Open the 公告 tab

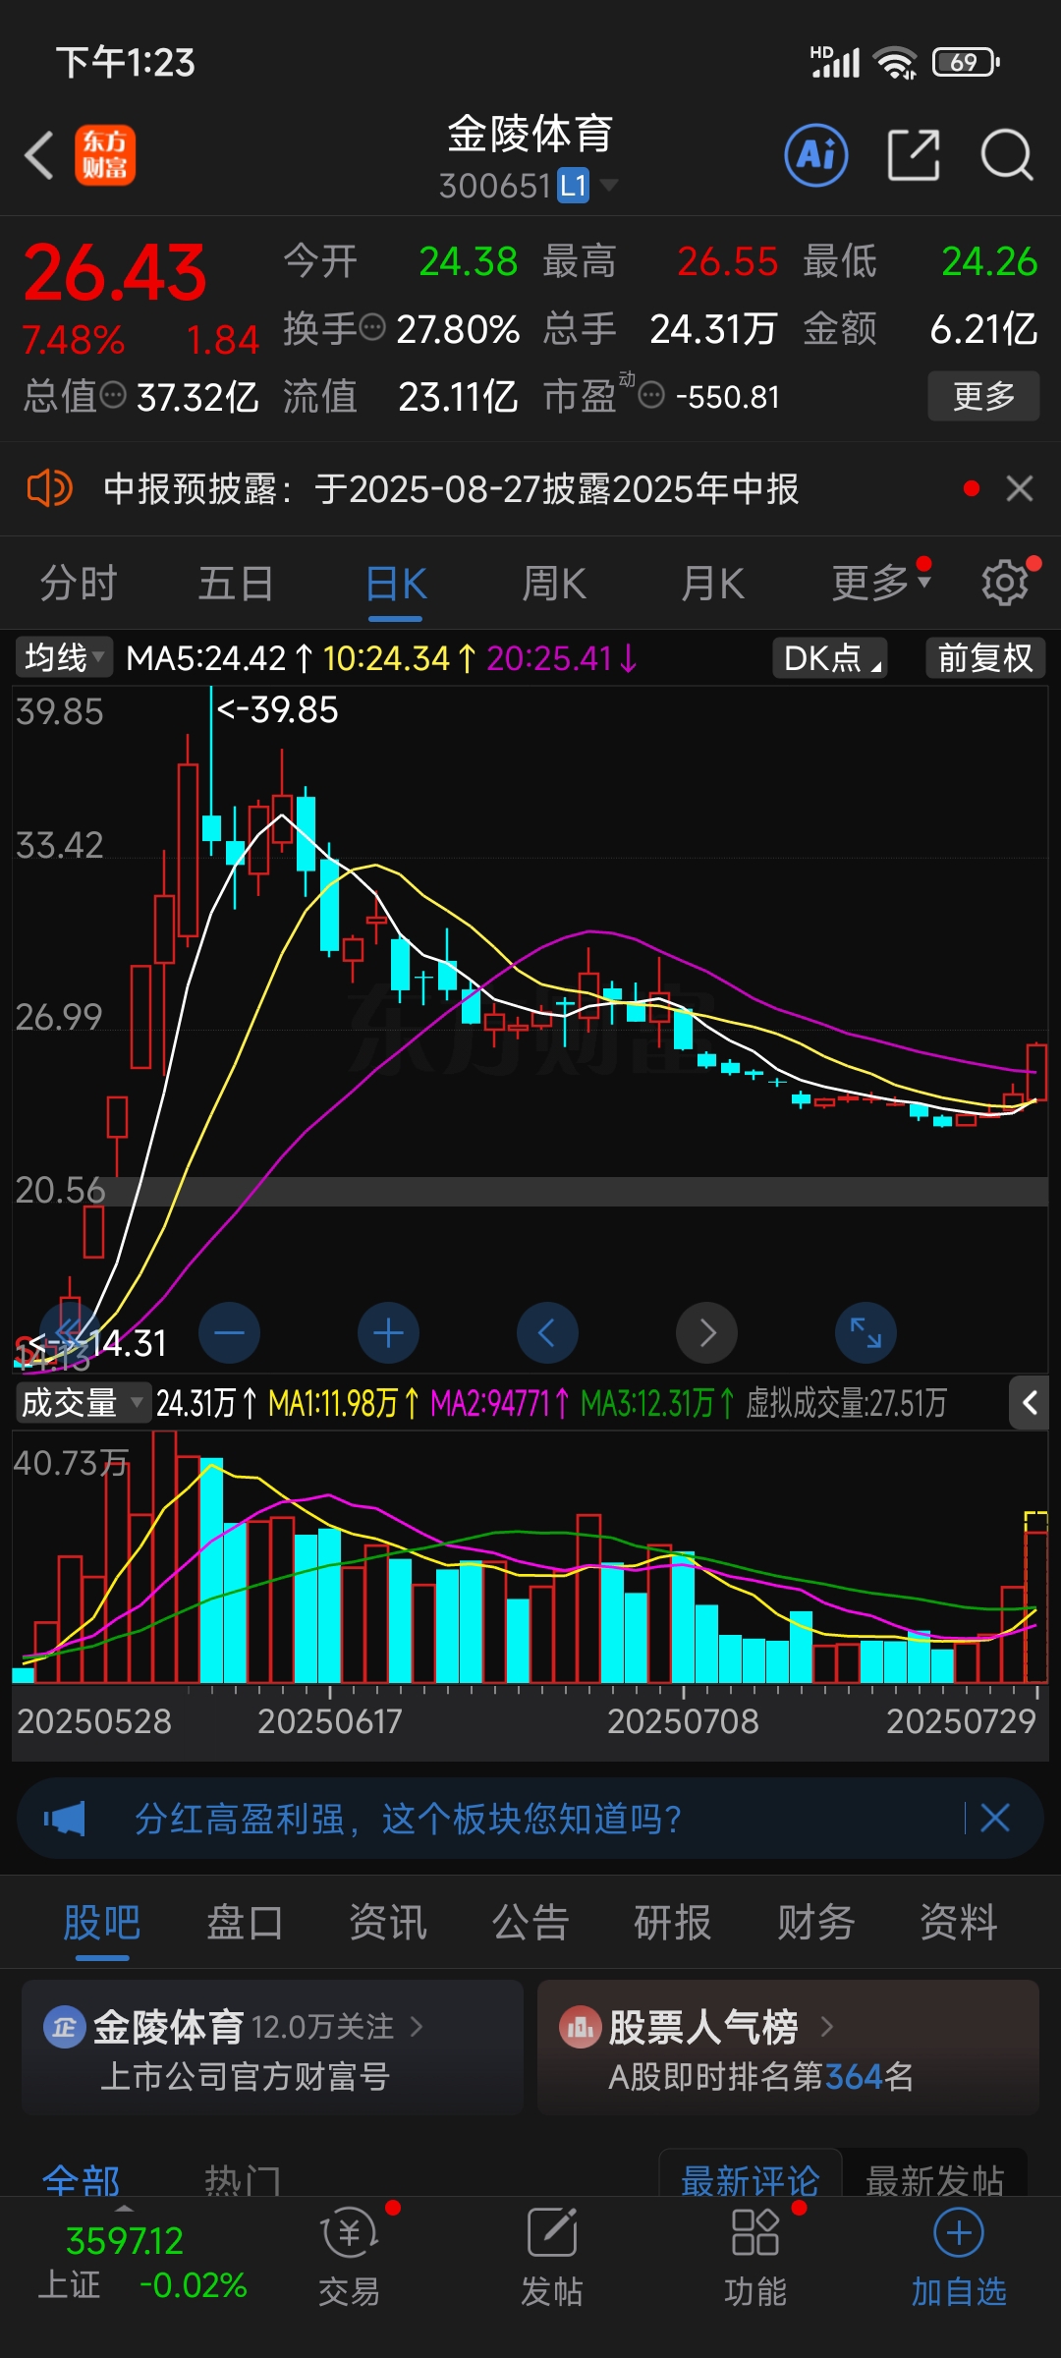pos(530,1922)
